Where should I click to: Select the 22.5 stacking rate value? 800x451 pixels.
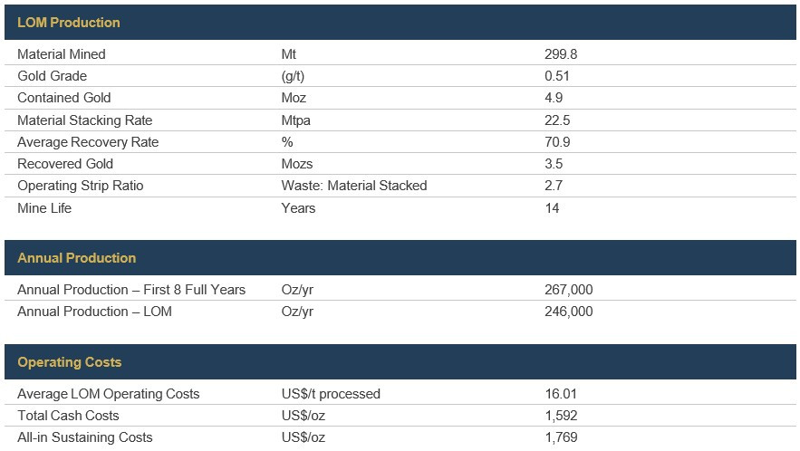[x=557, y=120]
